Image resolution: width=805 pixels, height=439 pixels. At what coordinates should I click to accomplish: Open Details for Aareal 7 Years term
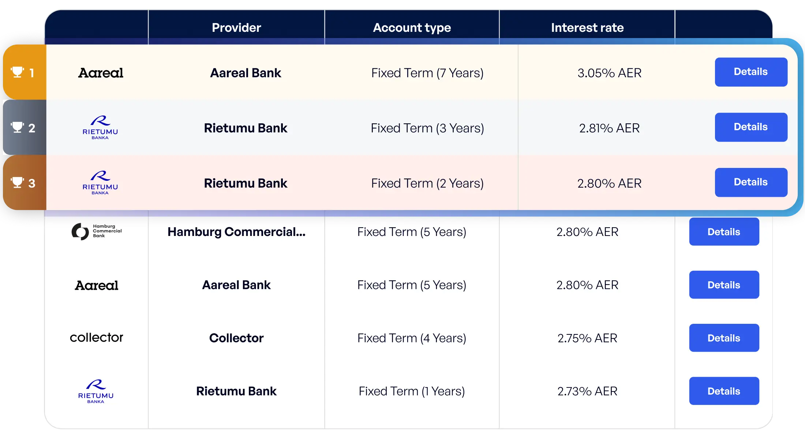[x=751, y=72]
